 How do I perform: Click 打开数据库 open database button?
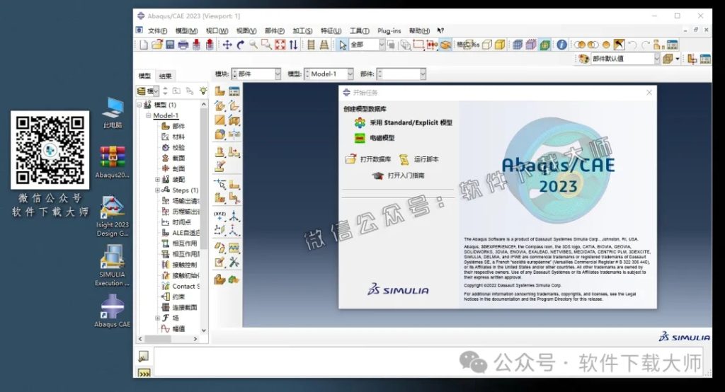click(368, 159)
